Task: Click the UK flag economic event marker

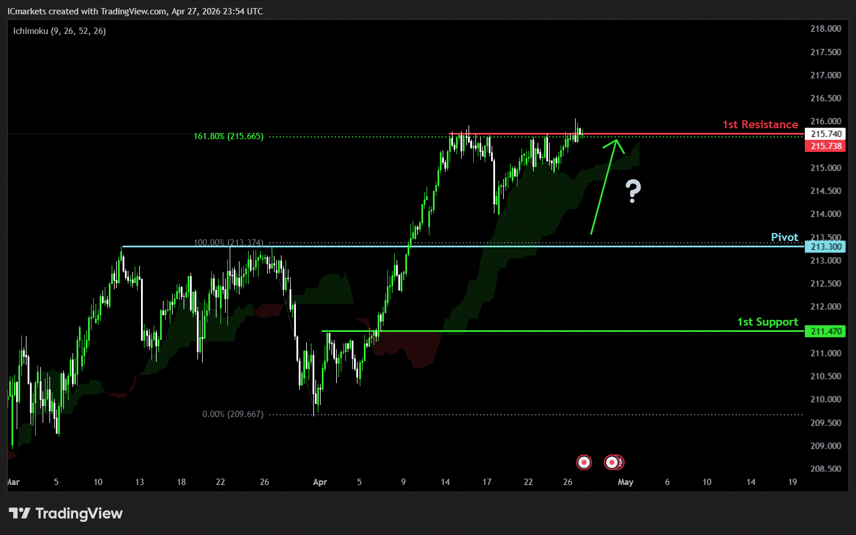Action: coord(619,462)
